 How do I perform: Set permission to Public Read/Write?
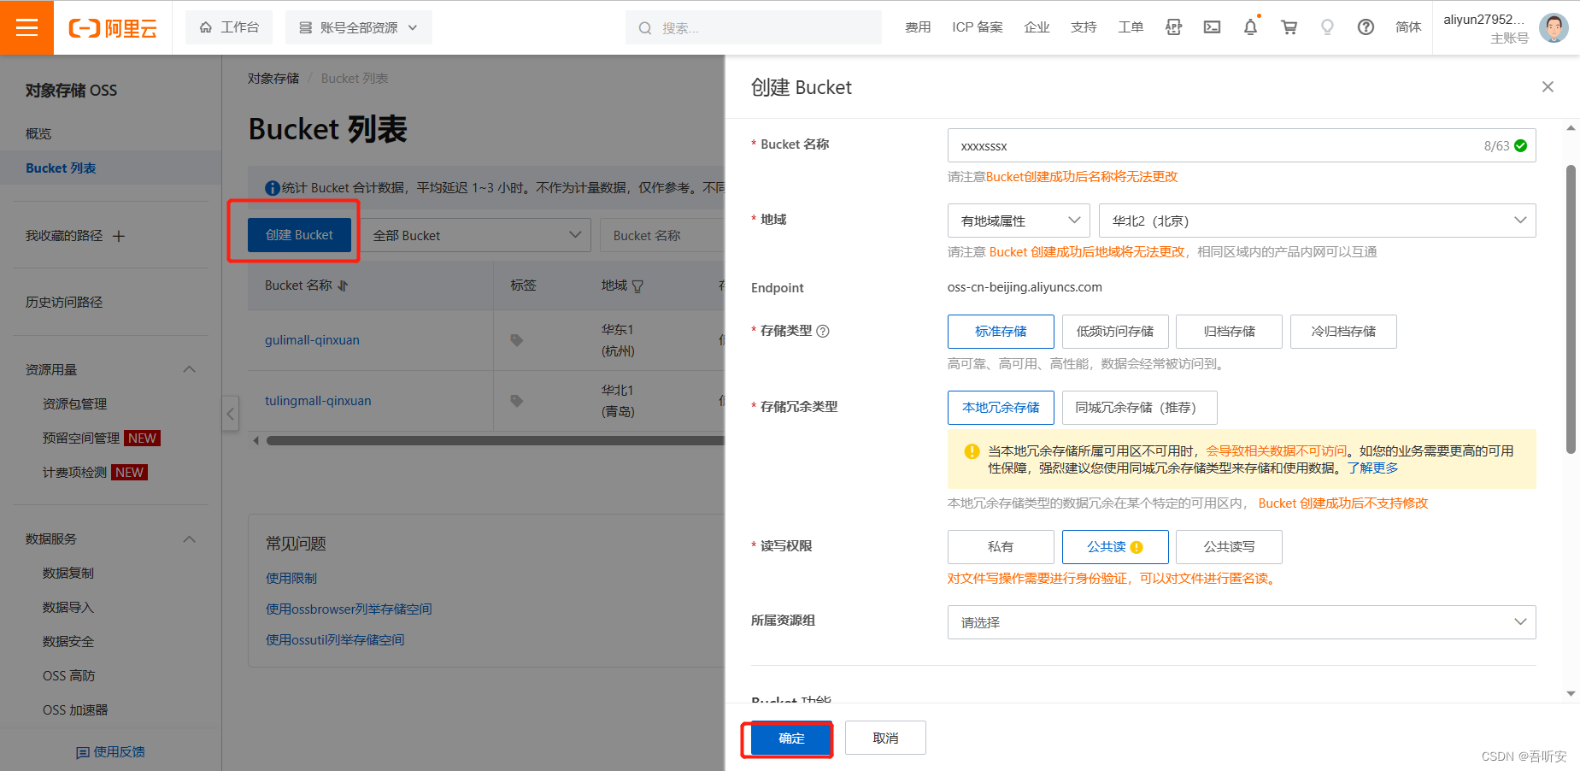[1229, 547]
